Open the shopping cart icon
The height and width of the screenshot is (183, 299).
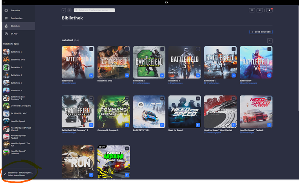coord(260,10)
